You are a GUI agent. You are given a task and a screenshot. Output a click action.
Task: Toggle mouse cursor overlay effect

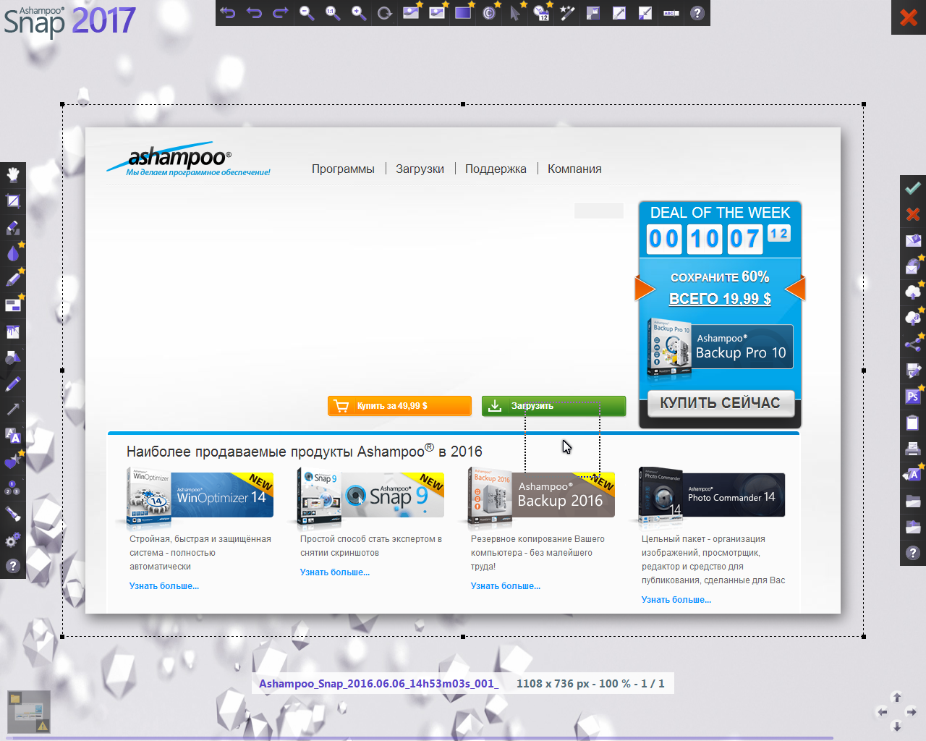click(514, 13)
